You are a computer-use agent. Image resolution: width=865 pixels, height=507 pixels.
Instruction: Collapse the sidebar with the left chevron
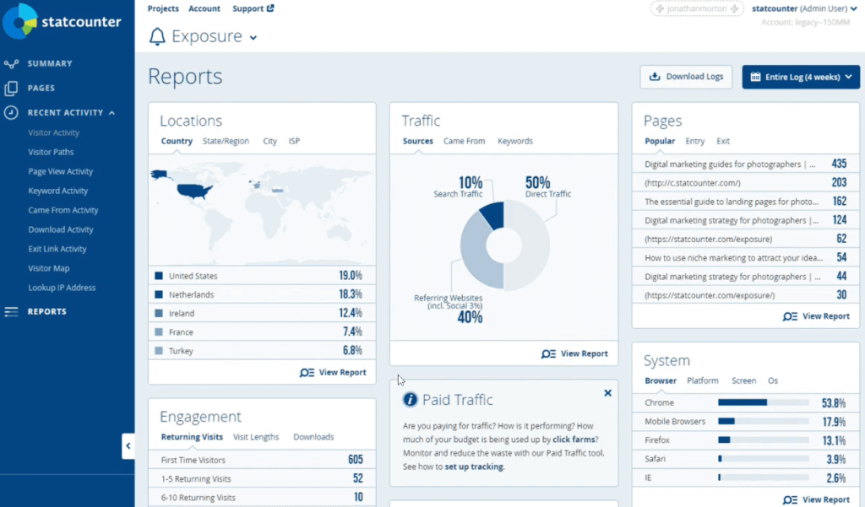click(x=128, y=445)
